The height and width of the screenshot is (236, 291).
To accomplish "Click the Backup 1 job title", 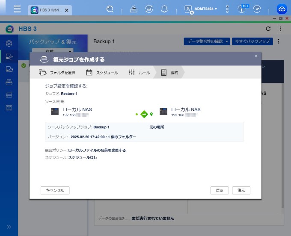I will coord(104,41).
